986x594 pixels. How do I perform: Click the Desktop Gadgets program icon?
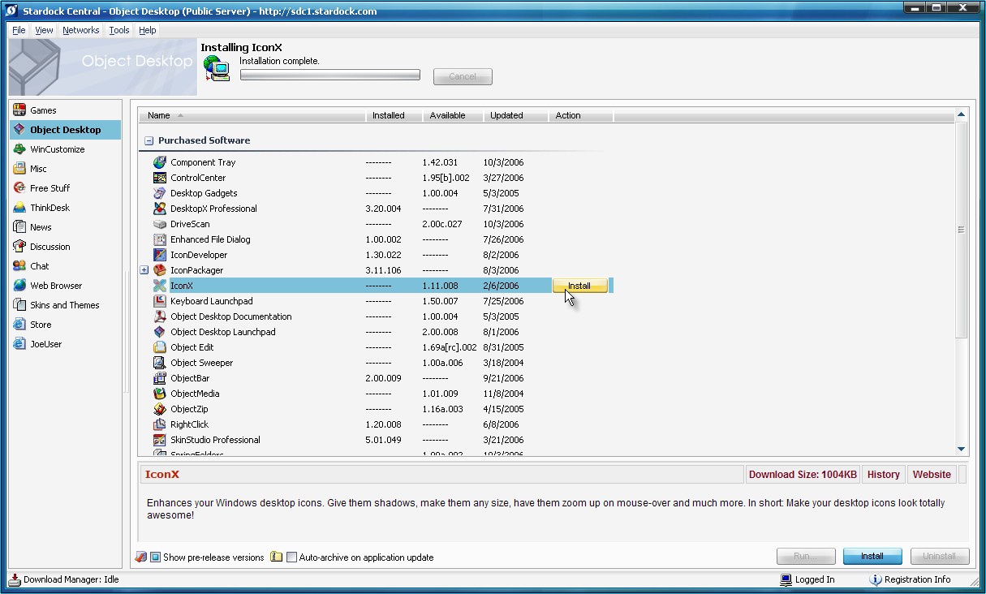tap(160, 193)
